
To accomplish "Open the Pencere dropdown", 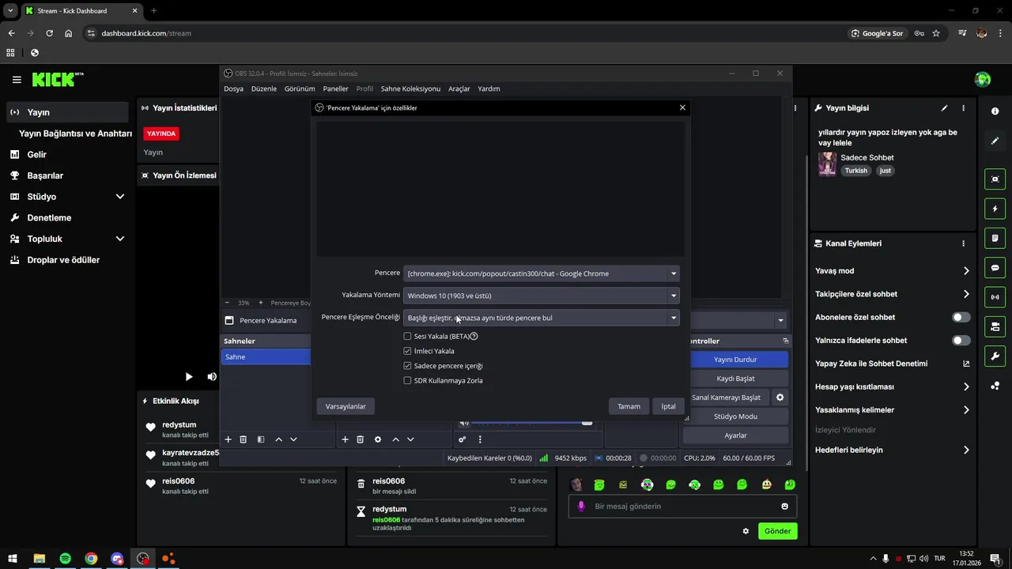I will point(542,273).
